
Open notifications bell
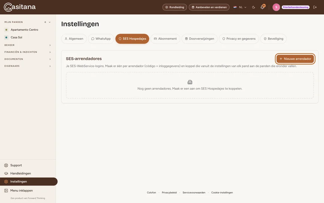click(262, 7)
